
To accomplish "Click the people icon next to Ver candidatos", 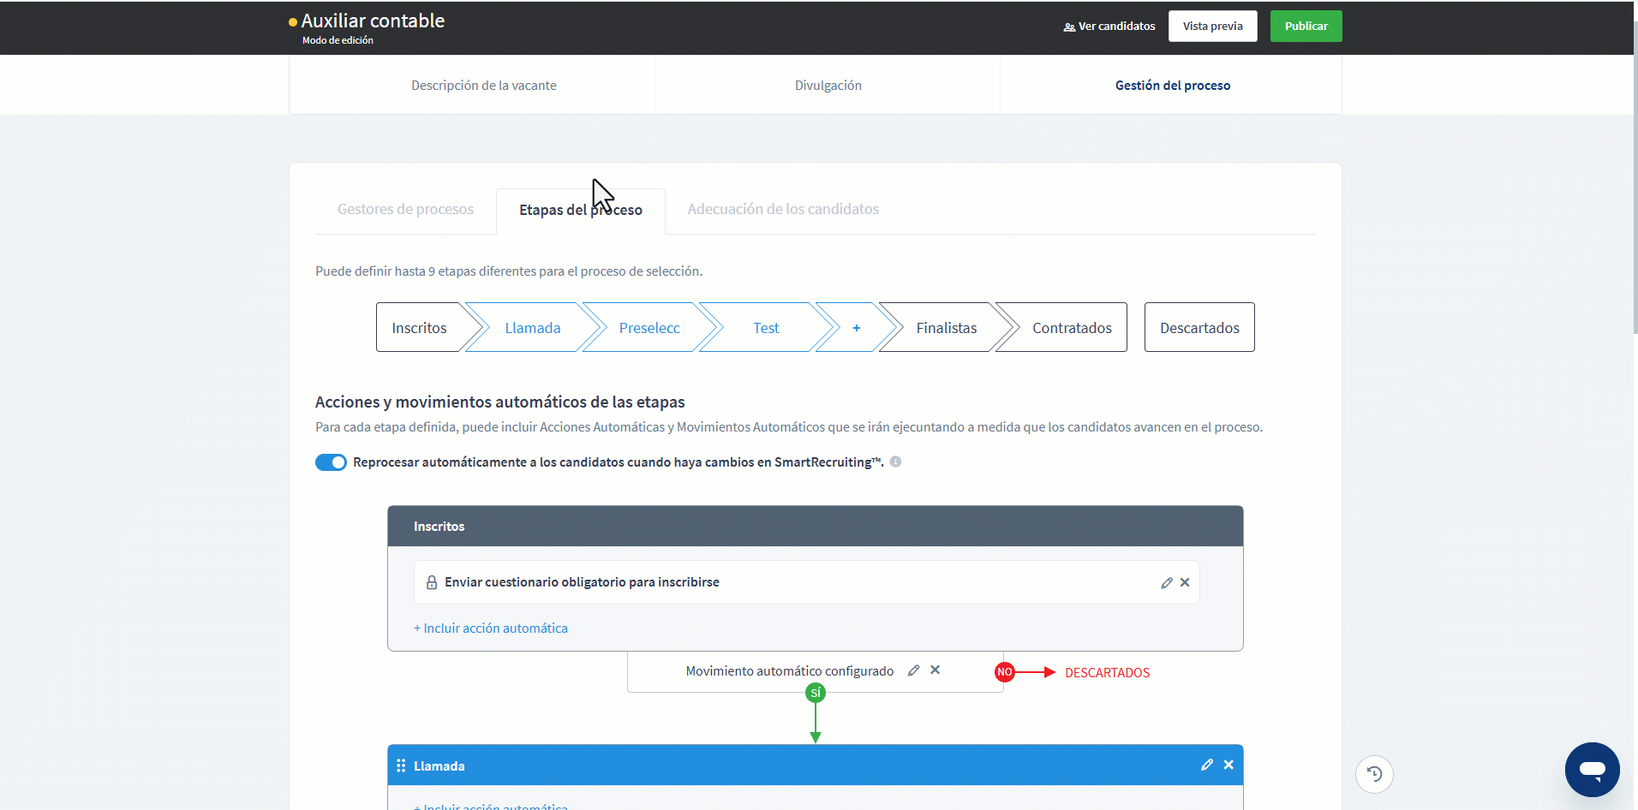I will point(1068,27).
